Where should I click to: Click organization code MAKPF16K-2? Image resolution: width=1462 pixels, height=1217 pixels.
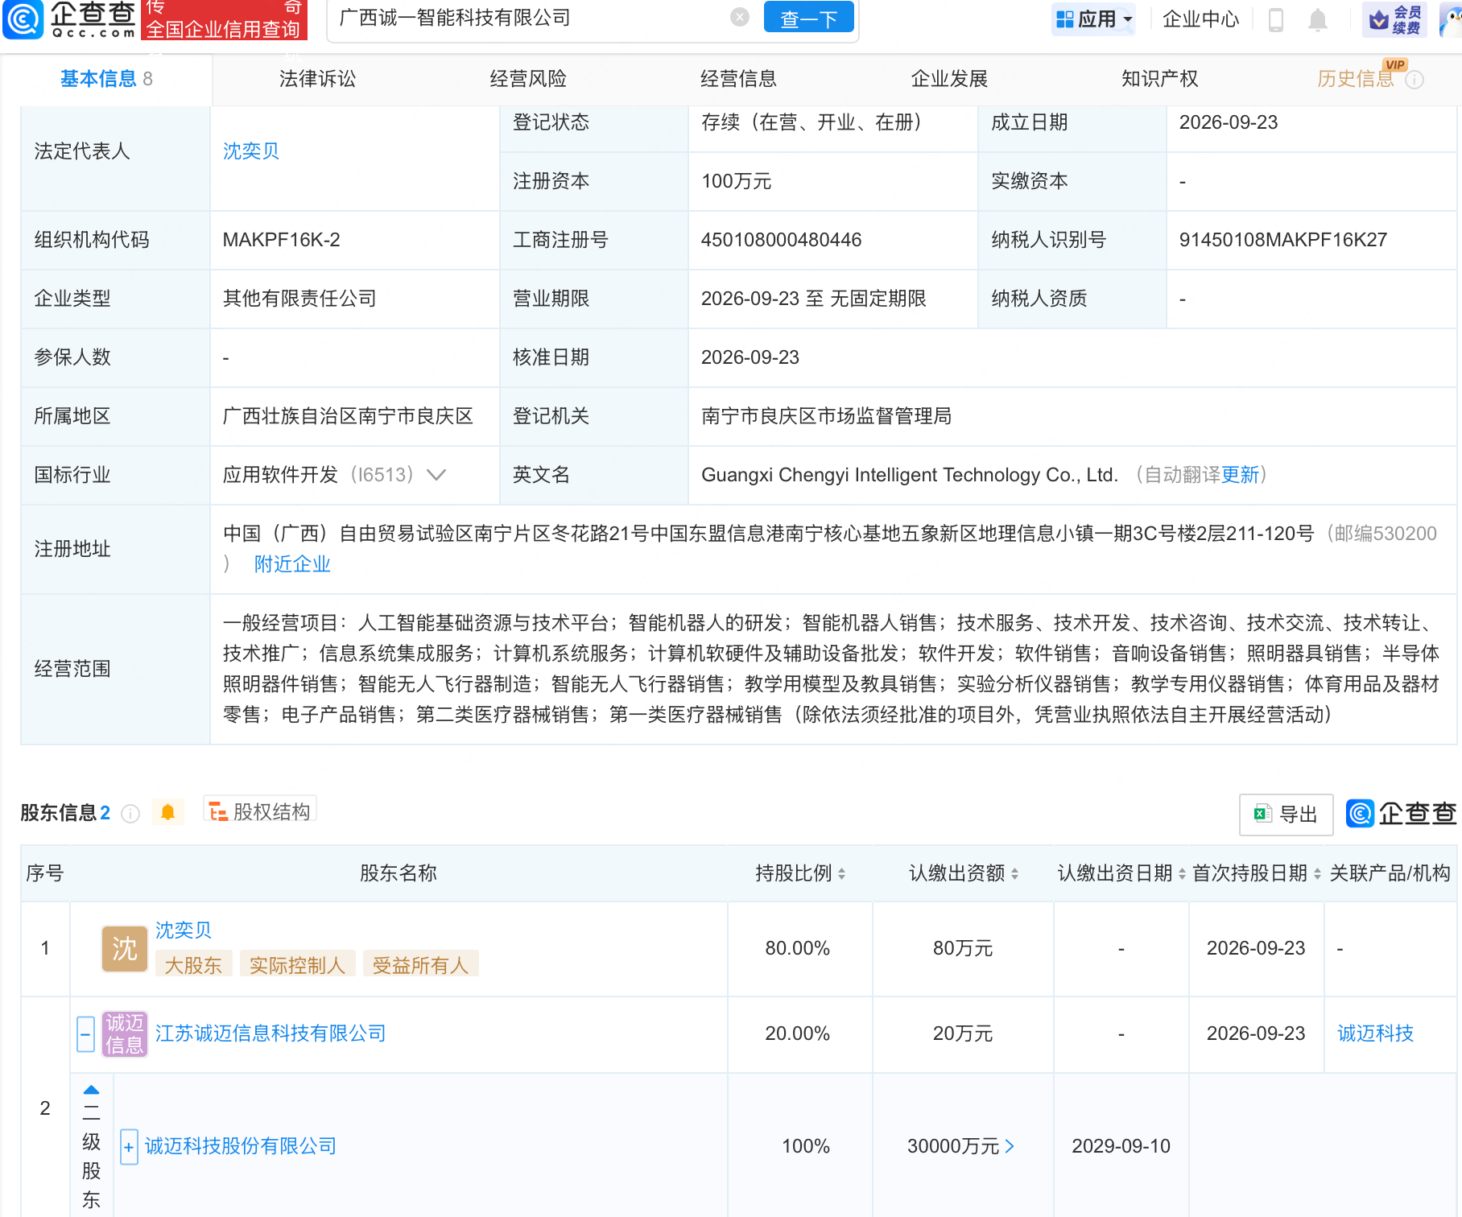click(x=282, y=240)
